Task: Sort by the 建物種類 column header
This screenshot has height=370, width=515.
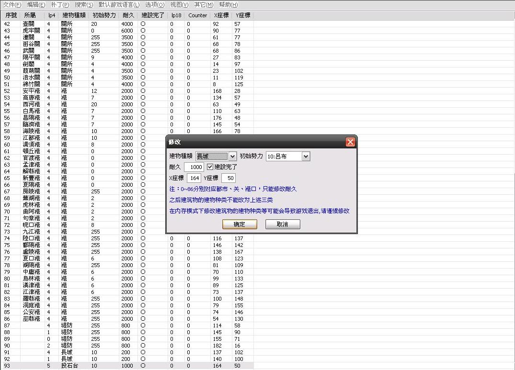Action: (74, 15)
